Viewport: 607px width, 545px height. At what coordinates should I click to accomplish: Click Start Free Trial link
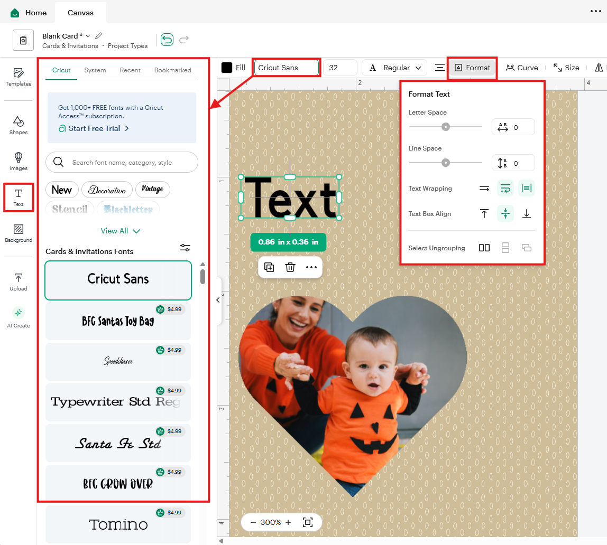click(94, 128)
